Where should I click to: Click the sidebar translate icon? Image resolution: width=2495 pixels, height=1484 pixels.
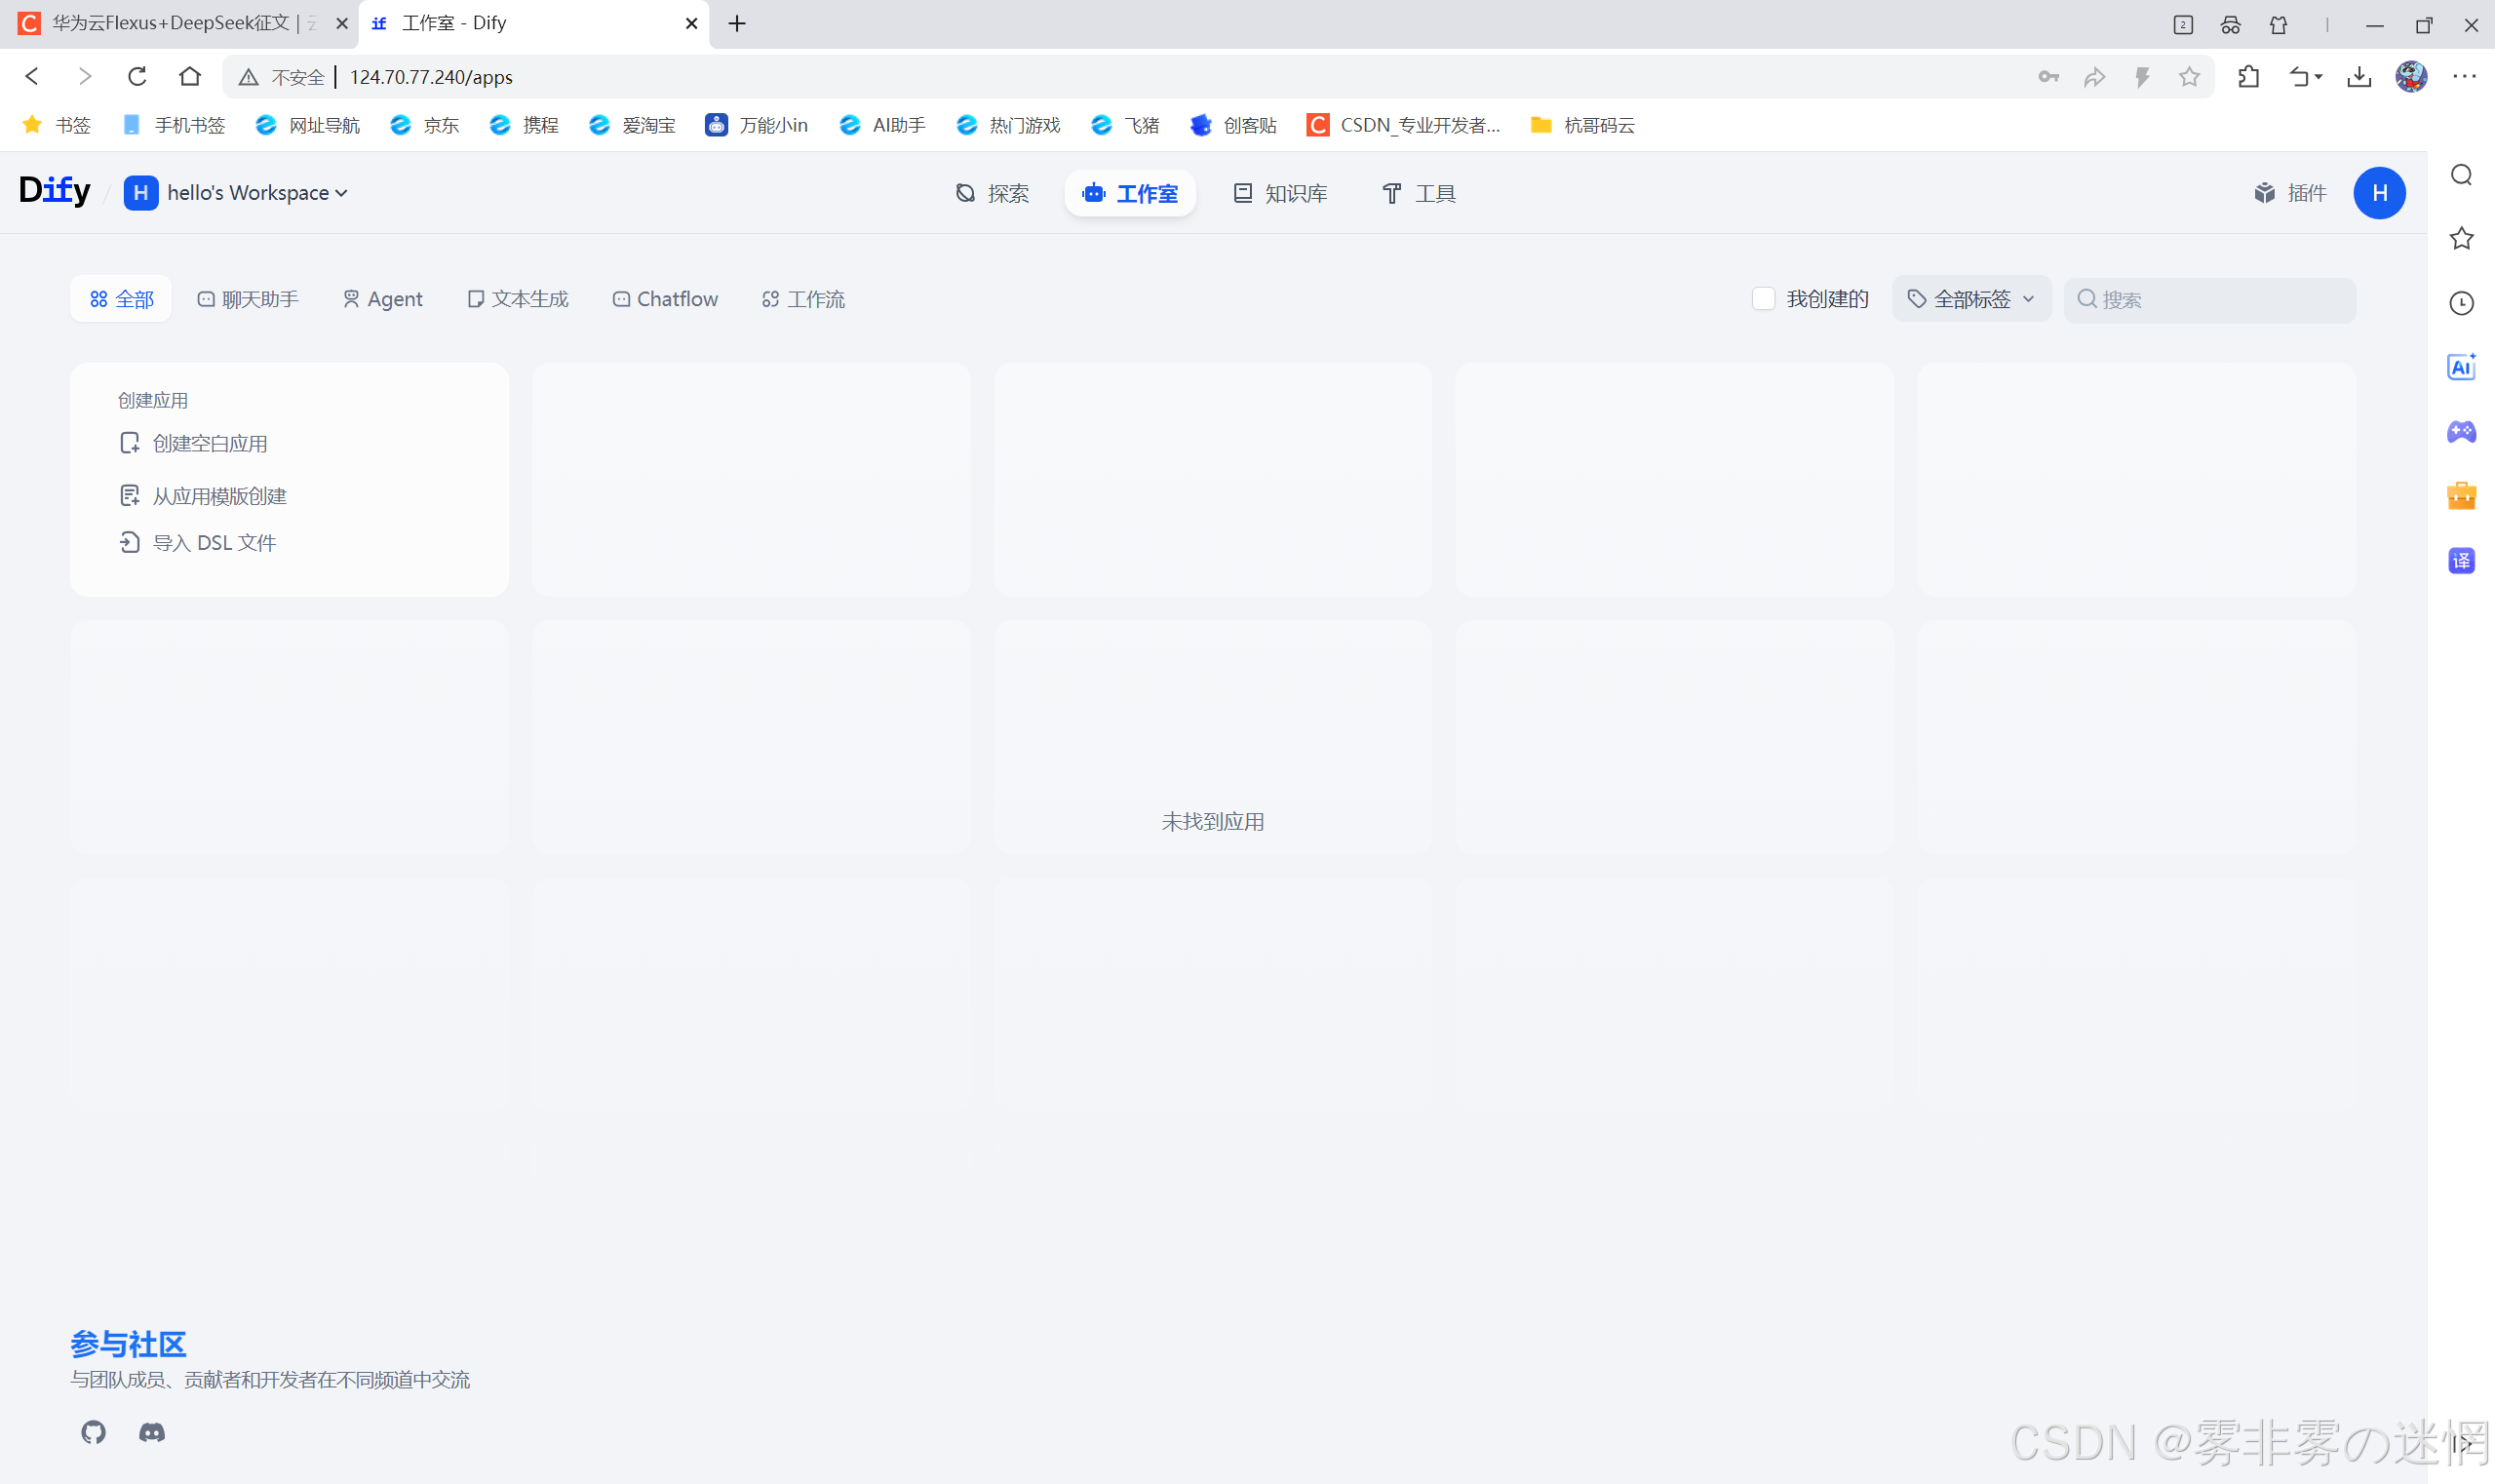[2460, 560]
